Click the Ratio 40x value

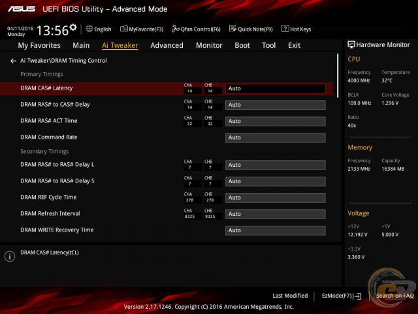[x=352, y=126]
